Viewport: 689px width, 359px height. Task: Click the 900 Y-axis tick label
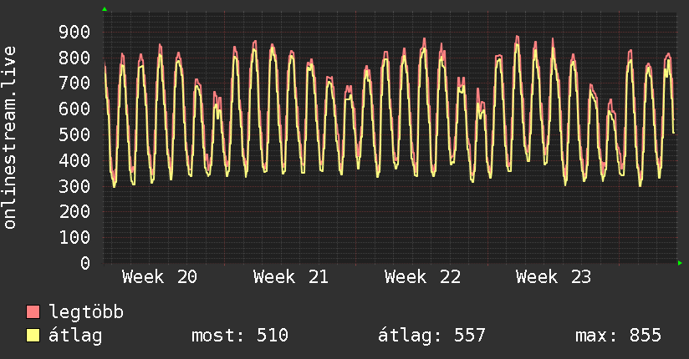(x=74, y=32)
